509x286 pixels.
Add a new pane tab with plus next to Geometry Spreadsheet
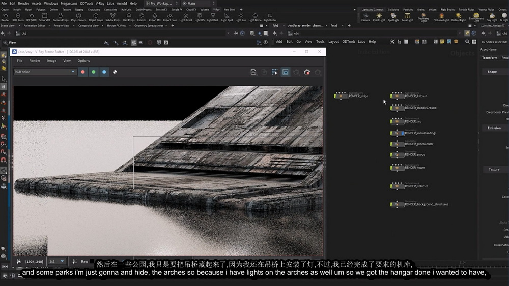click(173, 25)
